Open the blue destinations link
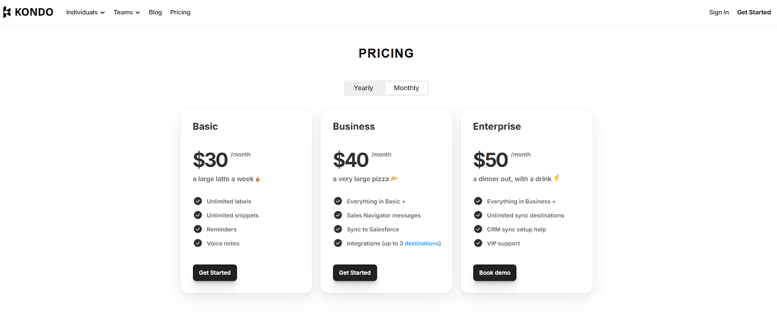This screenshot has height=320, width=777. 422,243
